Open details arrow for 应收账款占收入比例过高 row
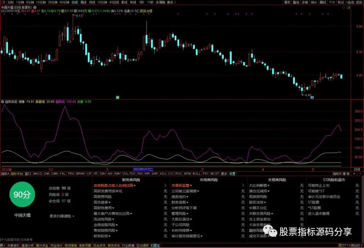Image resolution: width=364 pixels, height=248 pixels. point(165,185)
